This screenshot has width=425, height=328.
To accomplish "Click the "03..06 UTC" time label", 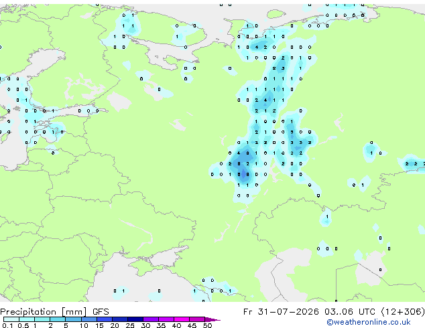I will click(350, 312).
